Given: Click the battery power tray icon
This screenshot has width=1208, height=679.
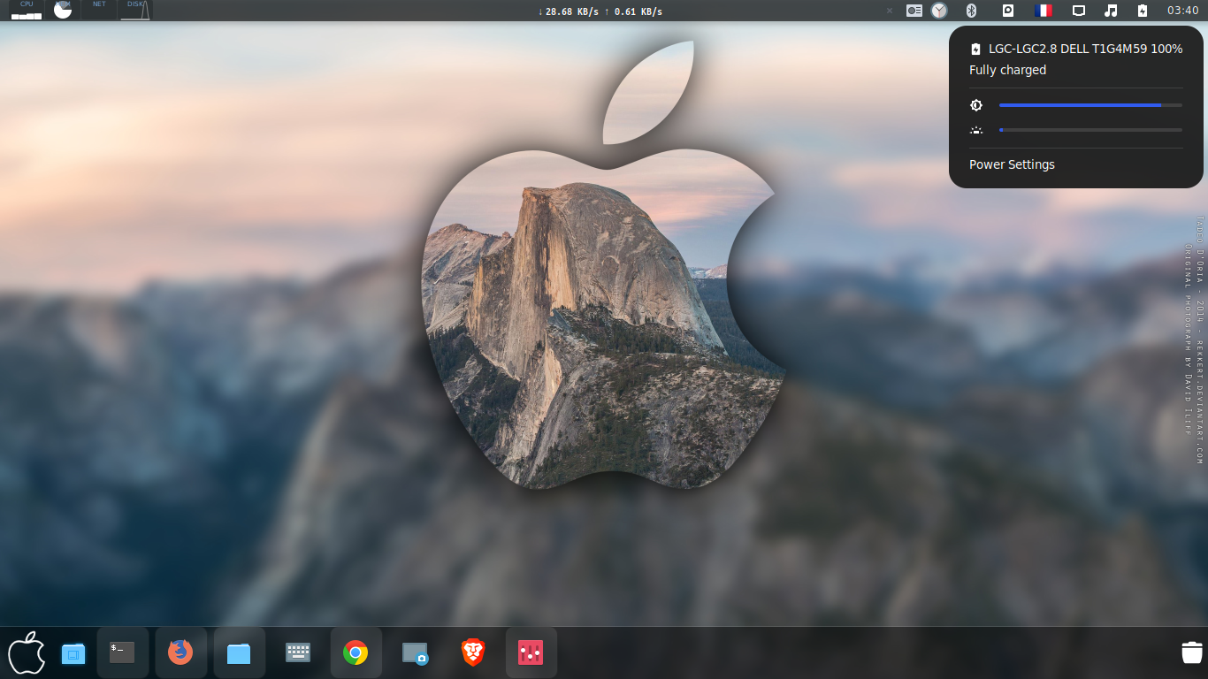Looking at the screenshot, I should 1143,11.
